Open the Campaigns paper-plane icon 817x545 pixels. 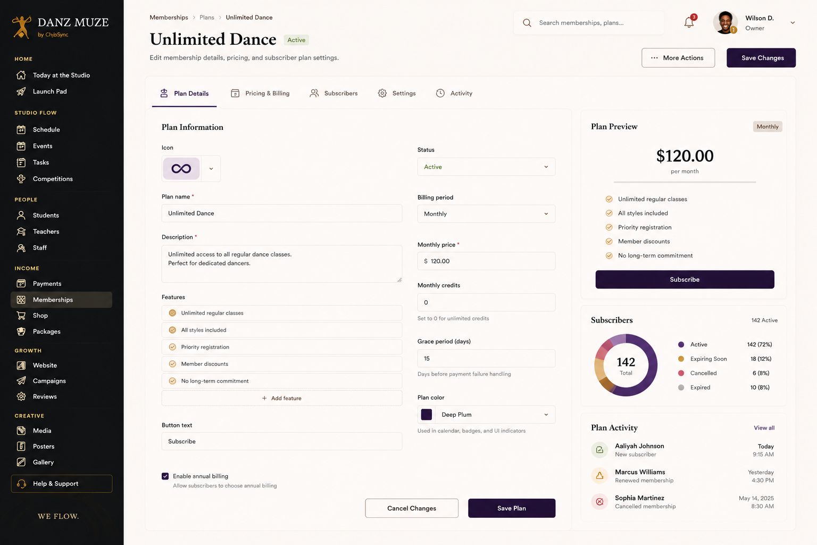point(21,381)
